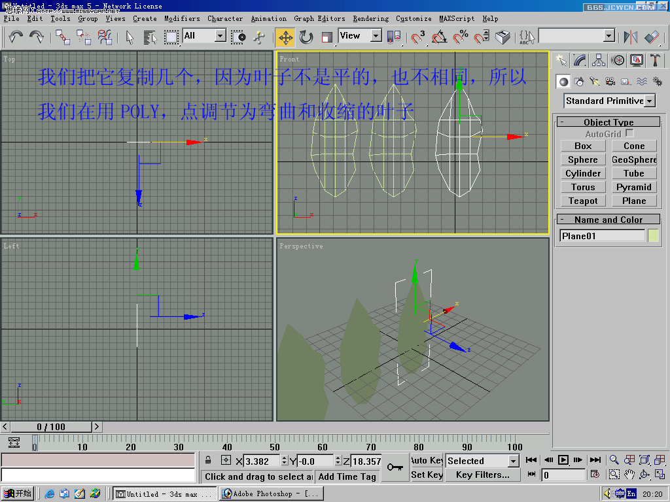Activate the Select and Link tool

(63, 37)
